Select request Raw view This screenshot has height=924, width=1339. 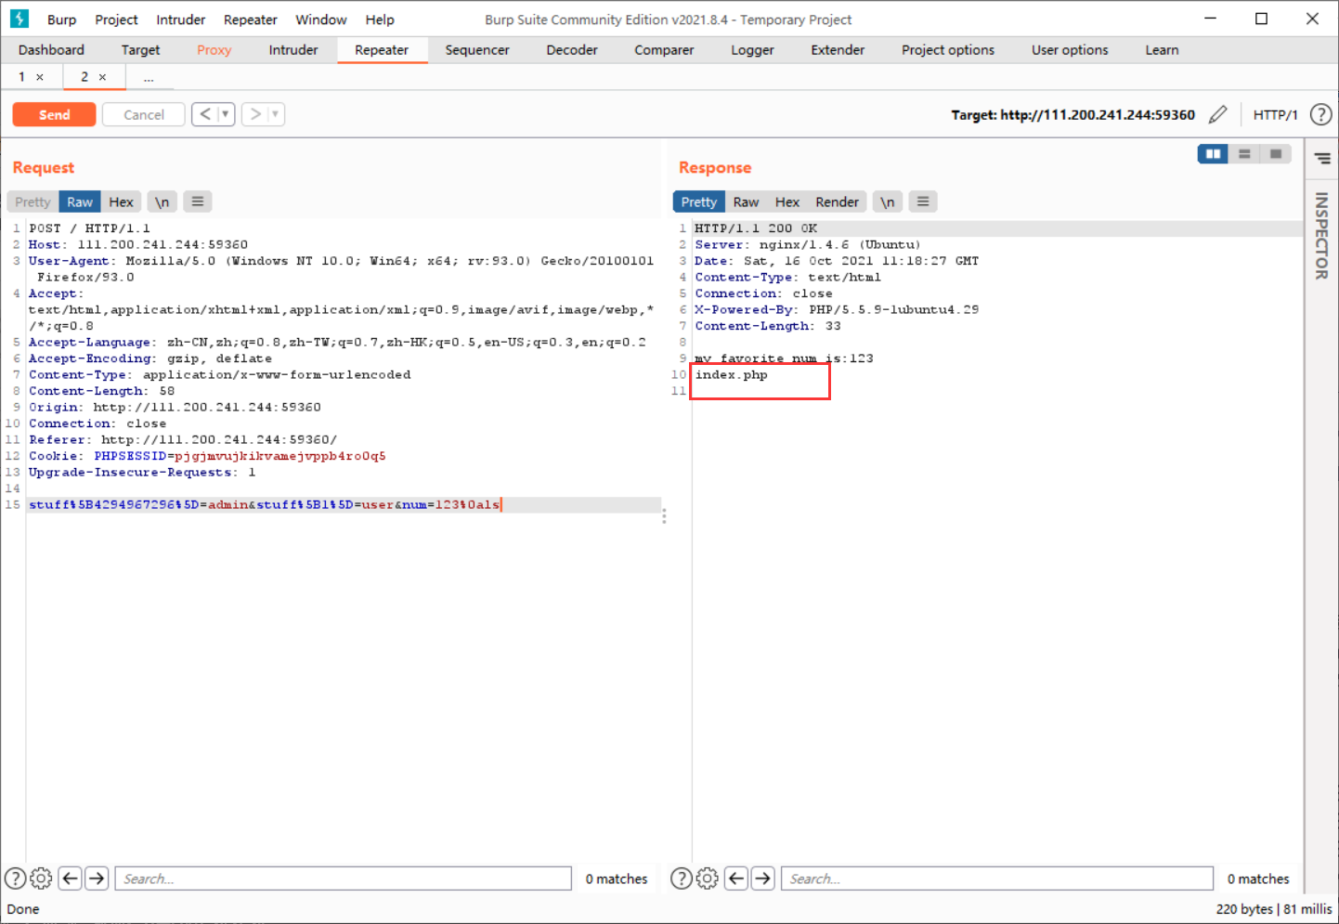click(x=80, y=202)
